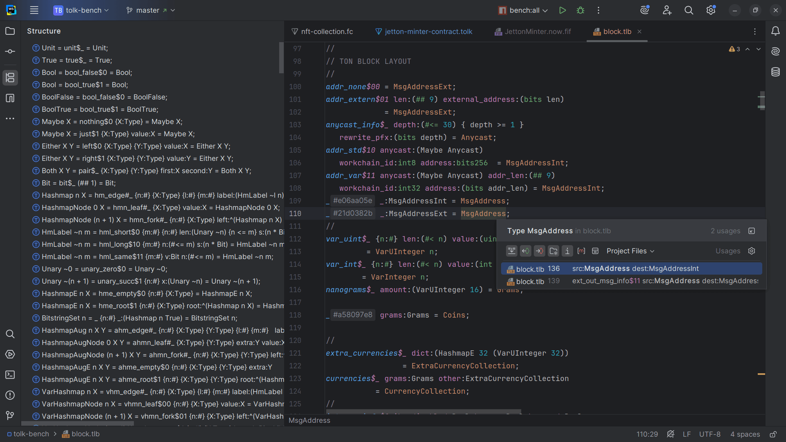Click the Structure panel horizontal scrollbar
The image size is (786, 442).
point(78,424)
